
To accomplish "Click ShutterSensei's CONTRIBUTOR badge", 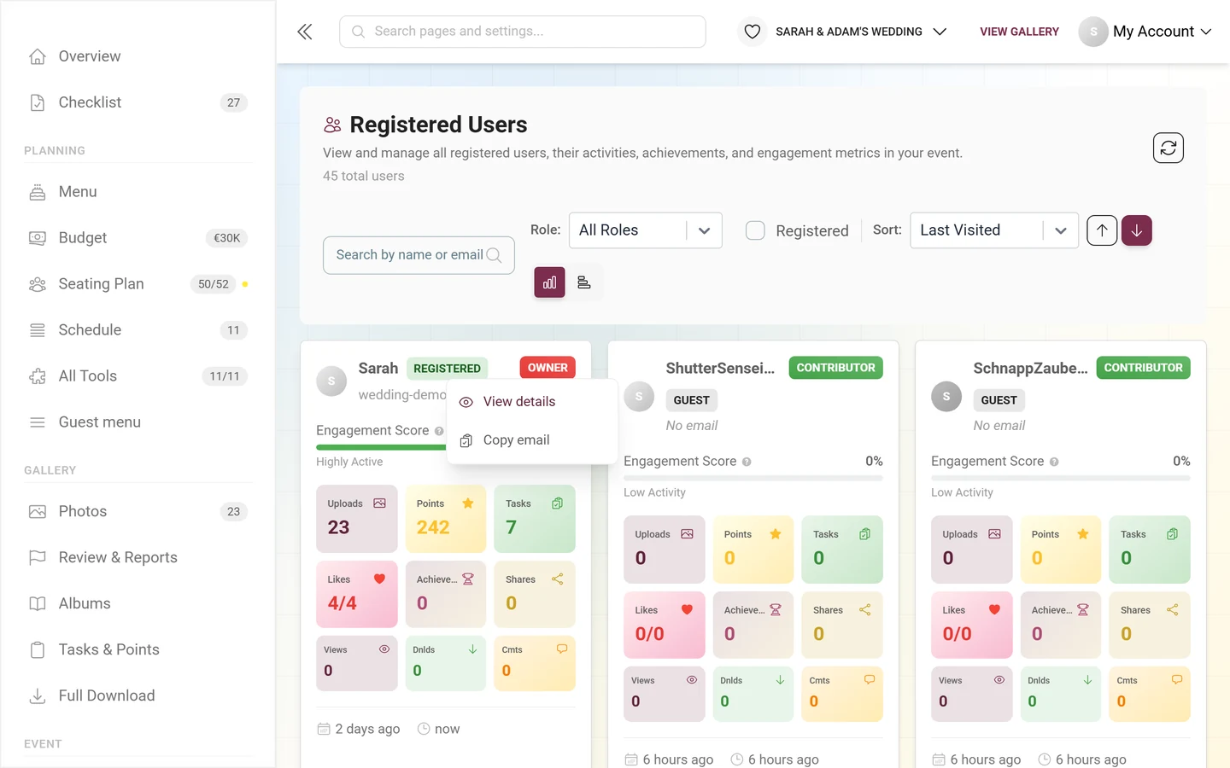I will pyautogui.click(x=835, y=368).
